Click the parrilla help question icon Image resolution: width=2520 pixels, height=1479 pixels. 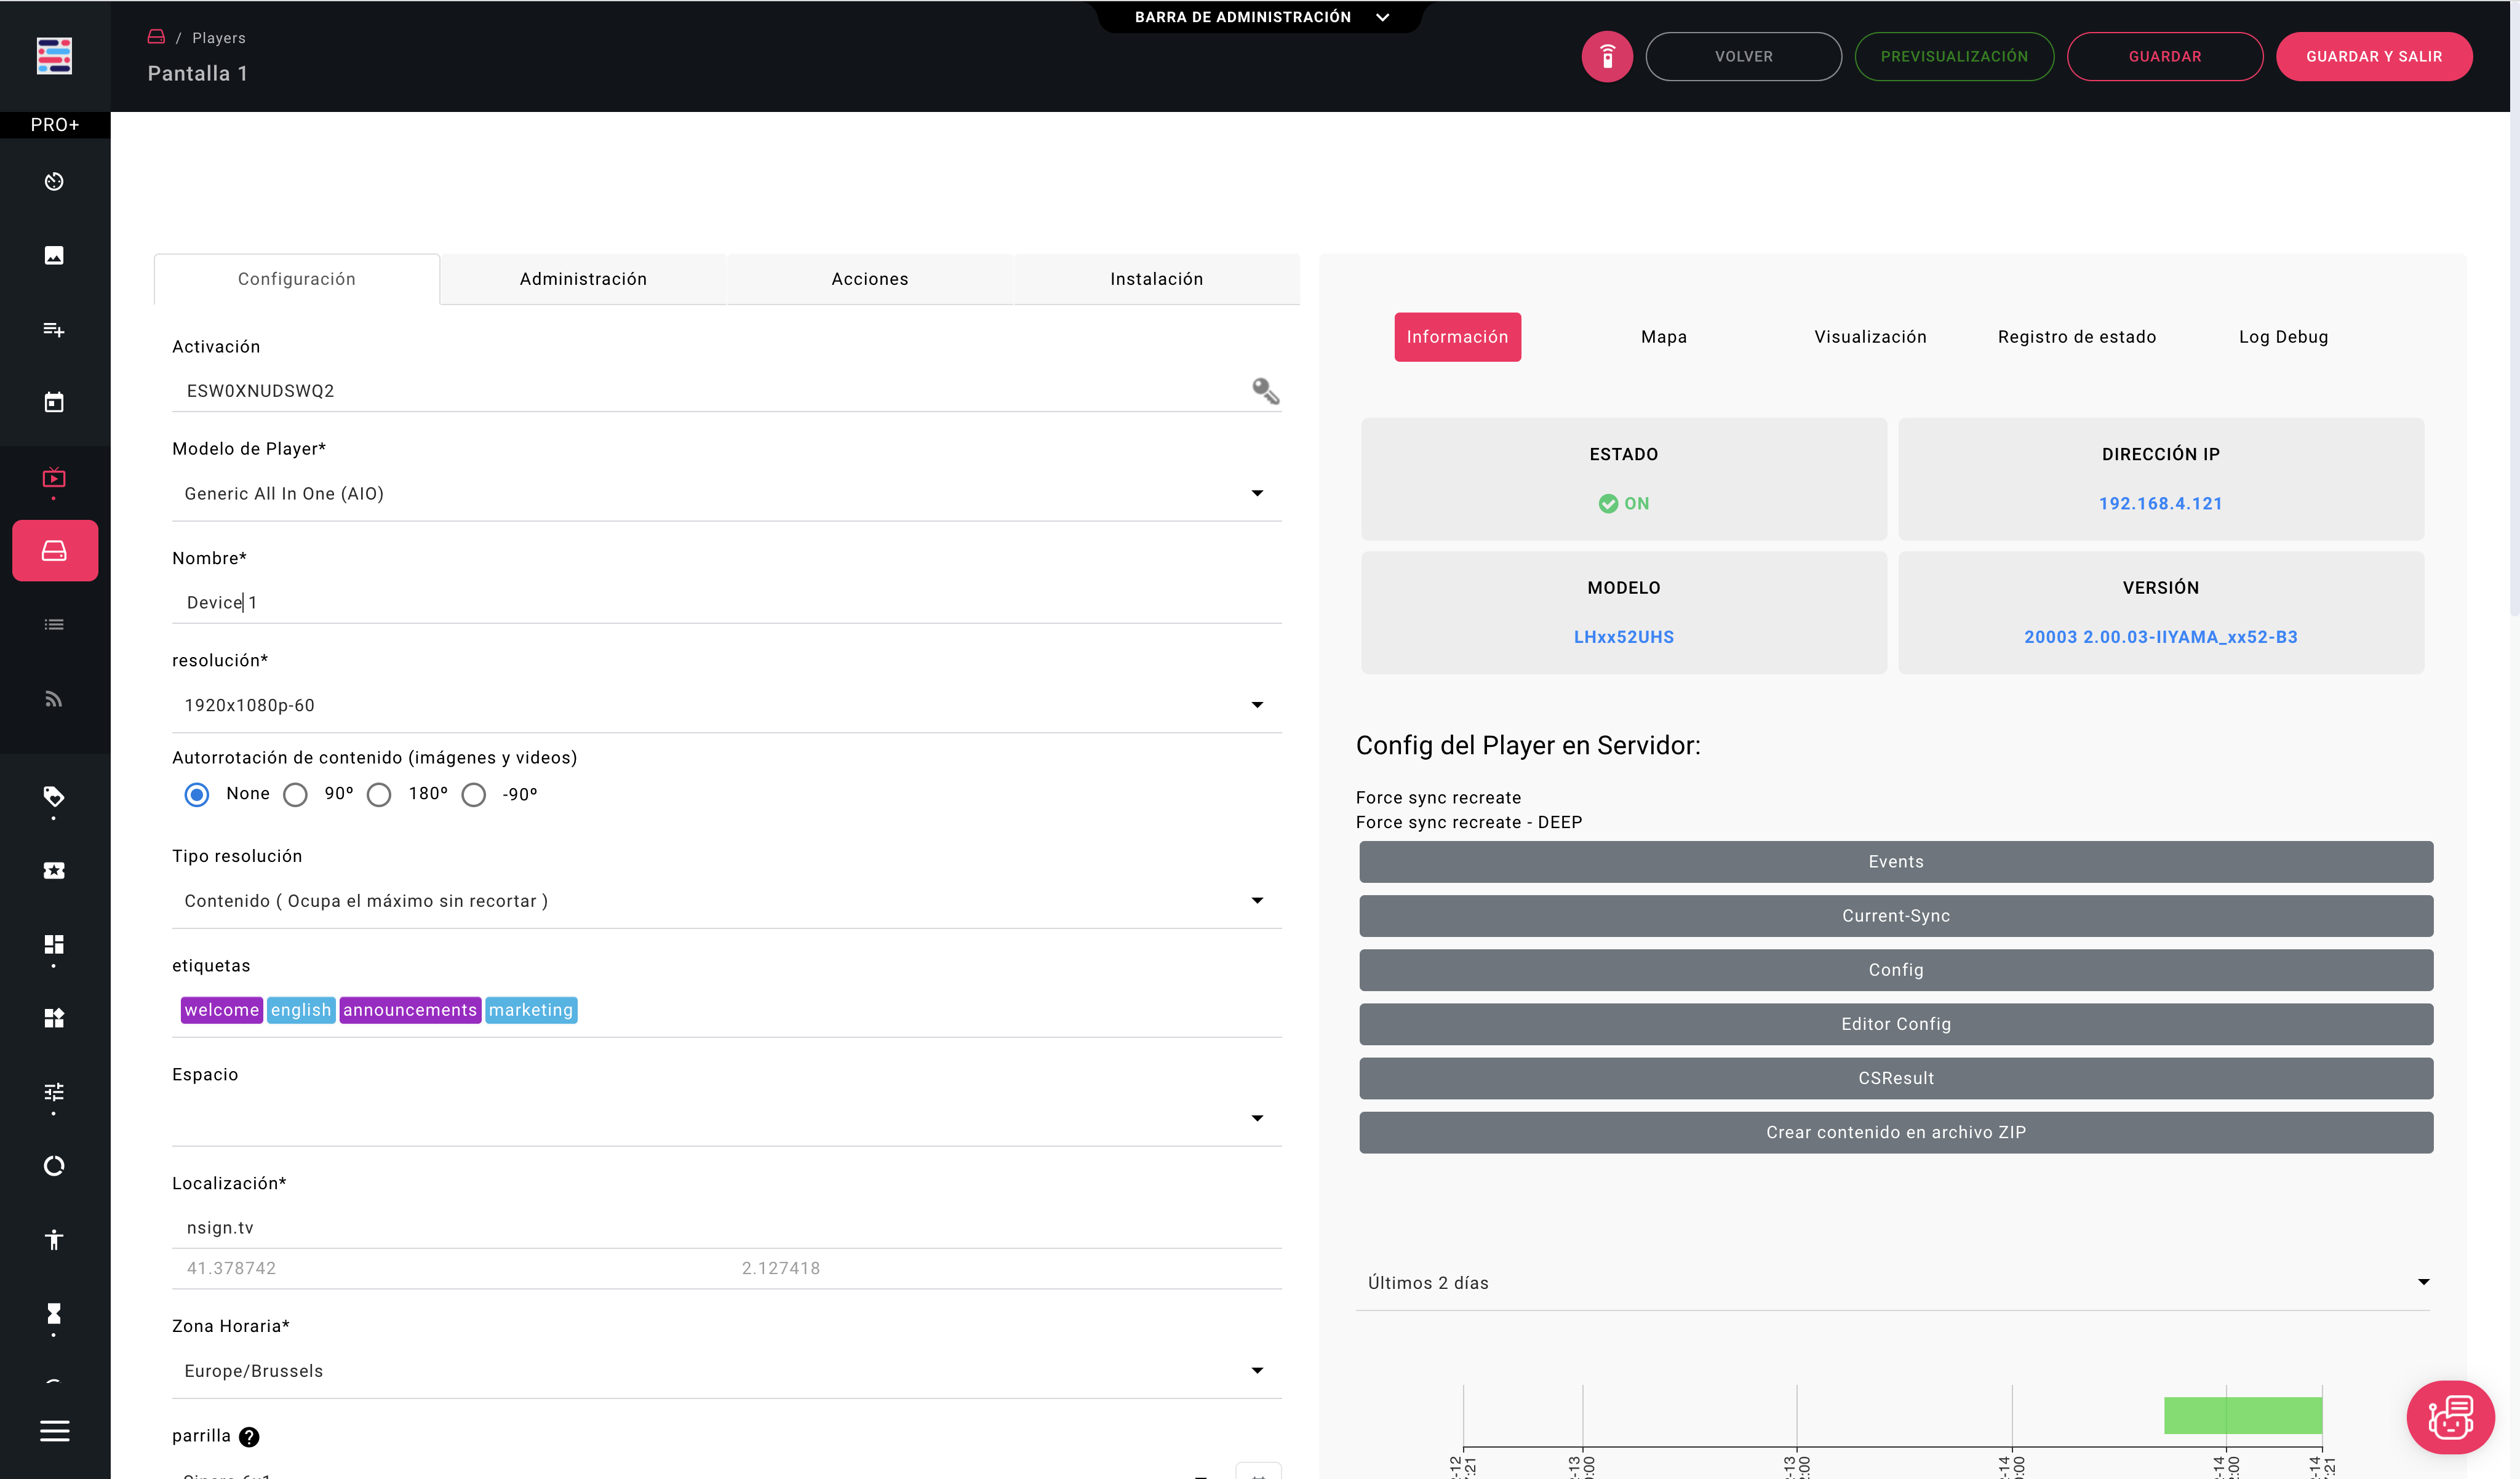coord(249,1436)
